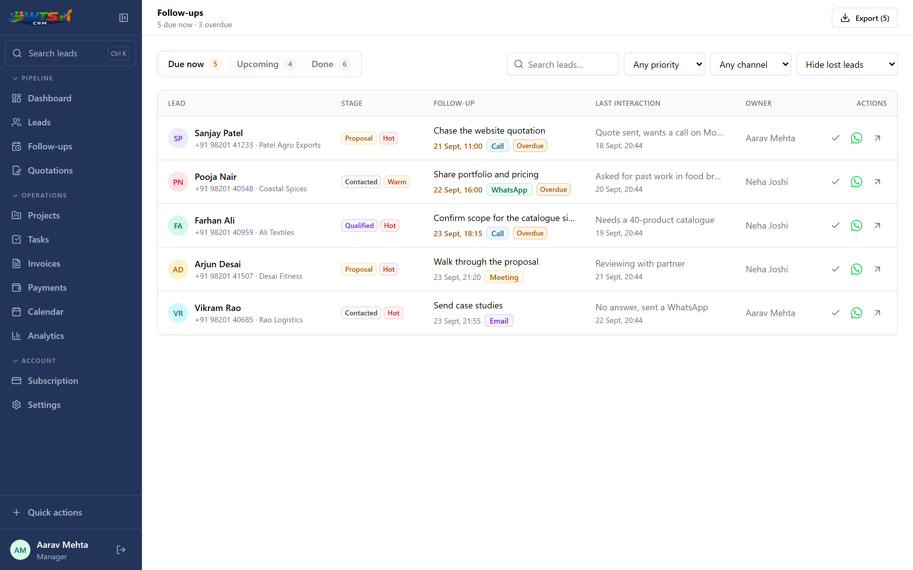Image resolution: width=913 pixels, height=570 pixels.
Task: Open WhatsApp chat for Sanjay Patel
Action: [856, 138]
